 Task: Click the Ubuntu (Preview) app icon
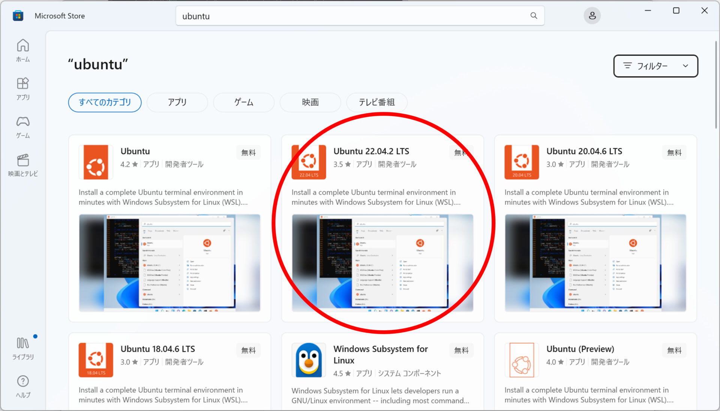coord(522,360)
